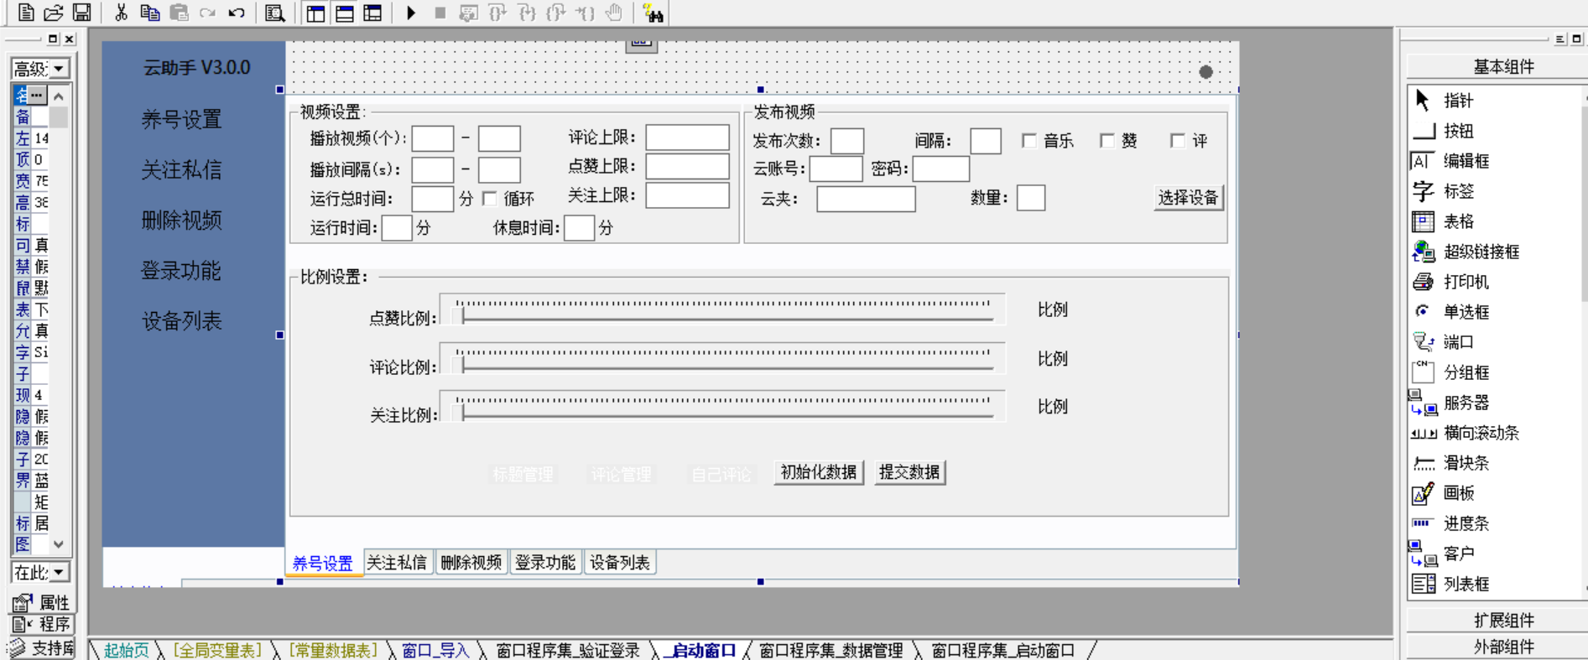Open the 起始页 document tab
This screenshot has height=660, width=1588.
(x=126, y=650)
